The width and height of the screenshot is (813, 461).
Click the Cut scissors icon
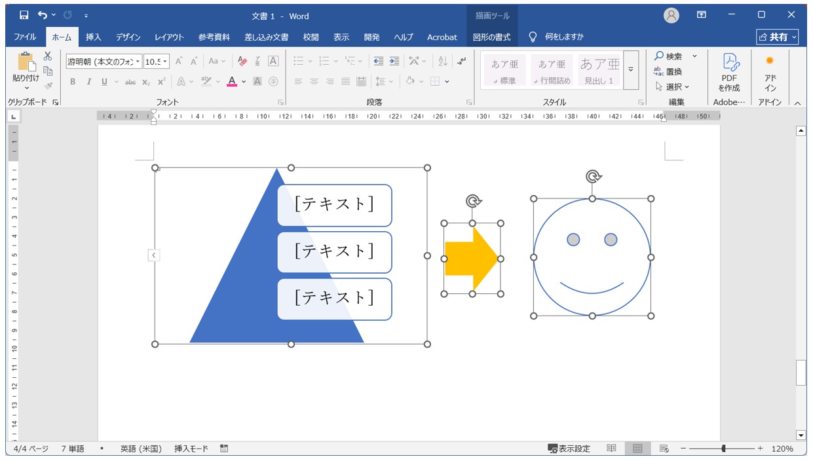click(48, 56)
